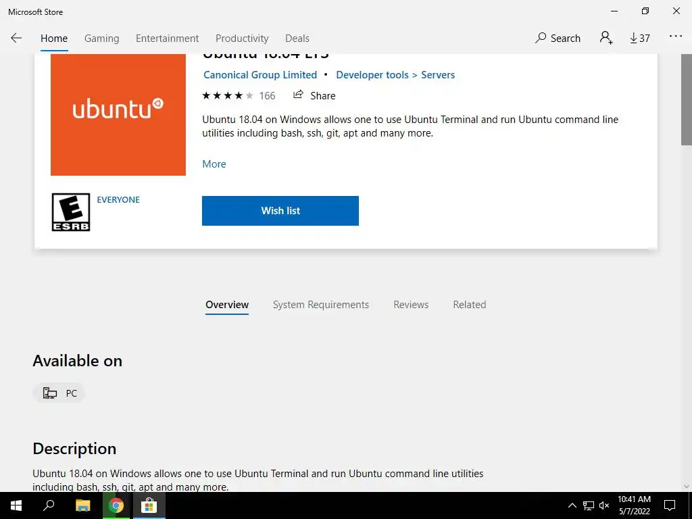Viewport: 692px width, 519px height.
Task: Click the vertical scrollbar thumb
Action: tap(687, 100)
